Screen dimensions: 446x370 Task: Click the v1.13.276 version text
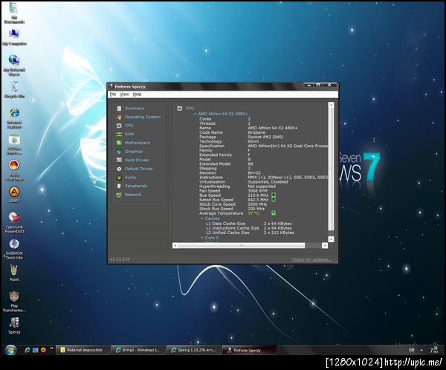[120, 259]
